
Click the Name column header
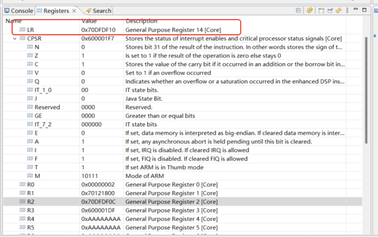pyautogui.click(x=14, y=21)
